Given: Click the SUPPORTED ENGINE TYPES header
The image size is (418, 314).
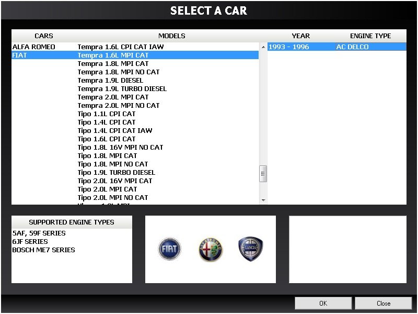Looking at the screenshot, I should [x=72, y=222].
